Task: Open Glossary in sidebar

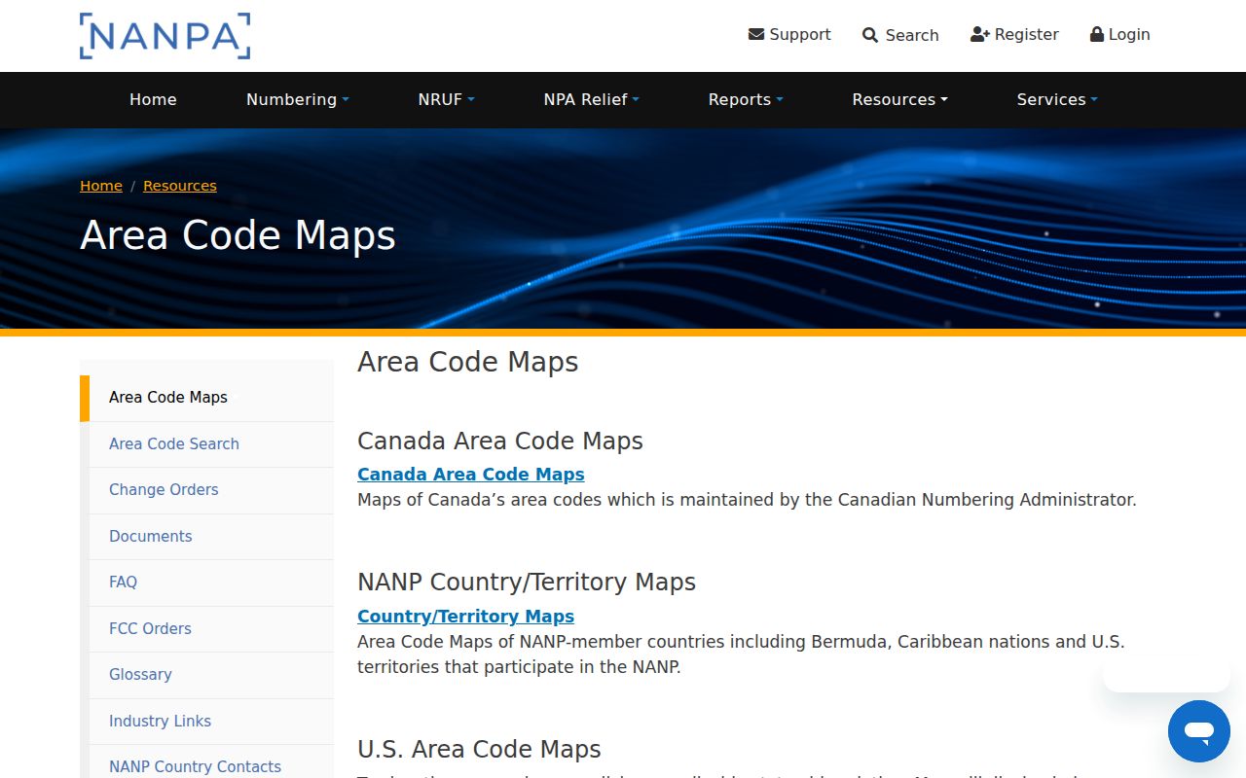Action: coord(211,675)
